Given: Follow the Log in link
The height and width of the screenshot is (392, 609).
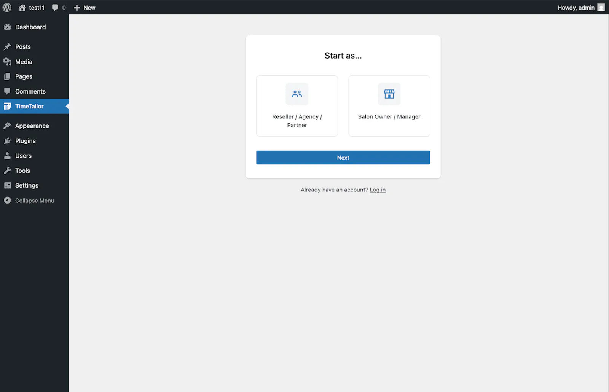Looking at the screenshot, I should pyautogui.click(x=378, y=190).
